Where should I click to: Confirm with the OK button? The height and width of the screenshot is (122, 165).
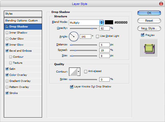149,13
